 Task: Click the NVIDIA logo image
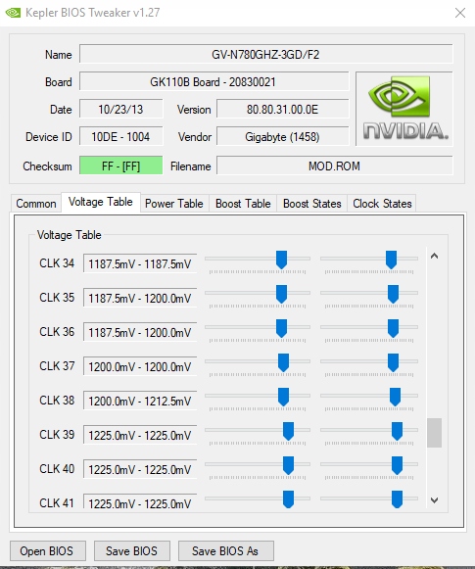pyautogui.click(x=404, y=109)
